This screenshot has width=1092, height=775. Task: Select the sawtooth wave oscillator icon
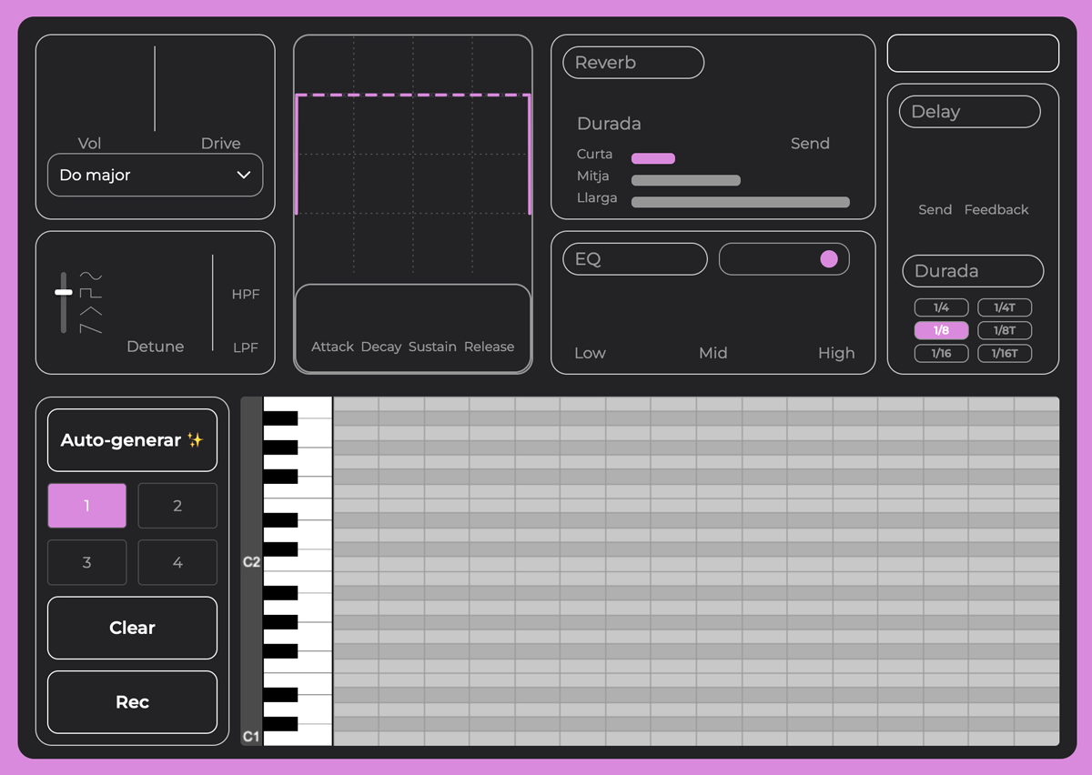click(x=90, y=328)
